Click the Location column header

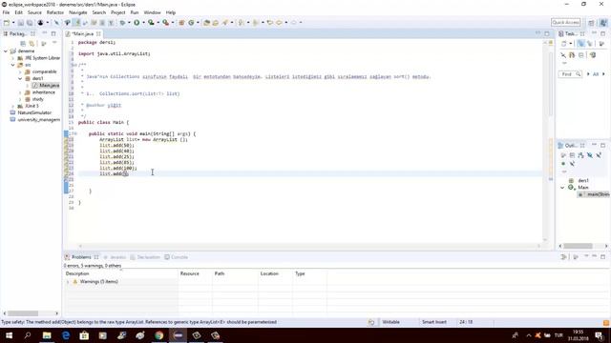275,273
